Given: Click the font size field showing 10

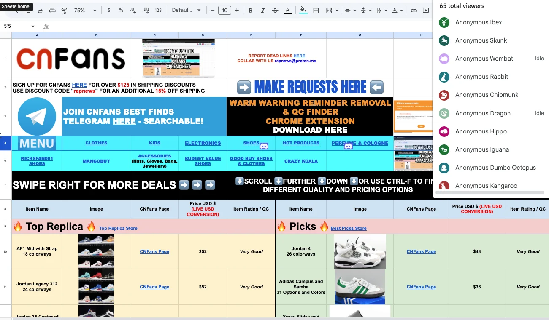Looking at the screenshot, I should tap(224, 10).
